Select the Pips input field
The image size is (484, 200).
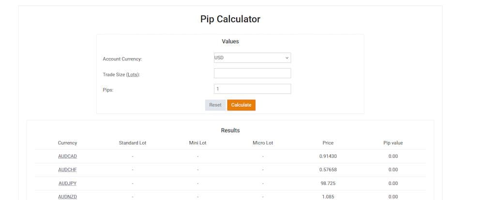[x=252, y=89]
